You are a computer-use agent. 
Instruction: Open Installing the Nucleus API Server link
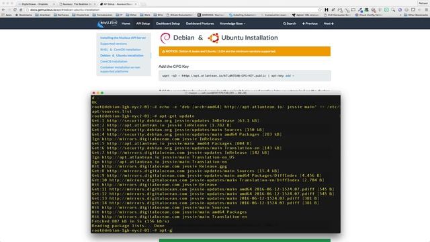coord(123,38)
